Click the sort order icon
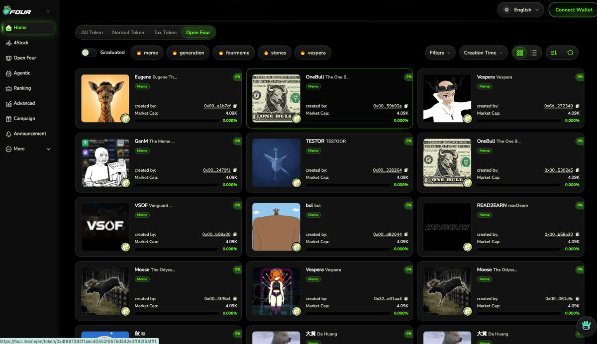 coord(554,53)
